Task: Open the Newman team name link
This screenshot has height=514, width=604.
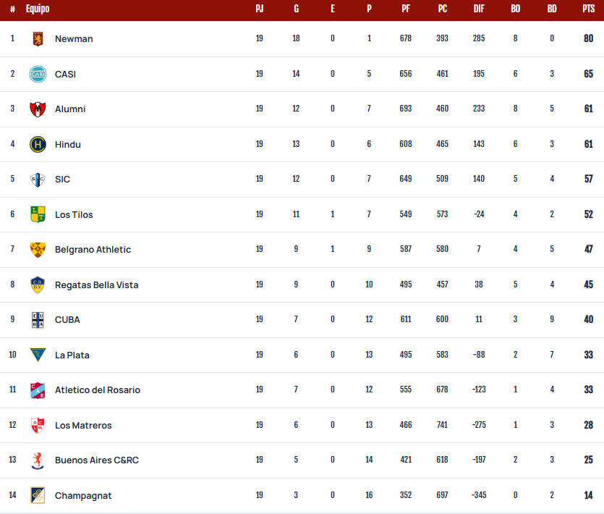Action: click(x=74, y=39)
